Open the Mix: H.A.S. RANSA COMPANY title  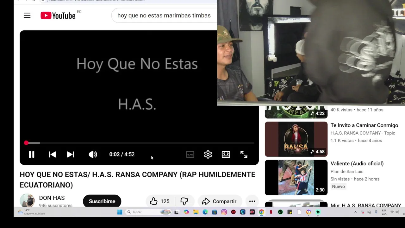point(366,205)
